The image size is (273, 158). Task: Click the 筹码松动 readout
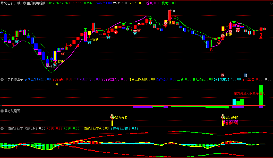(x=166, y=80)
